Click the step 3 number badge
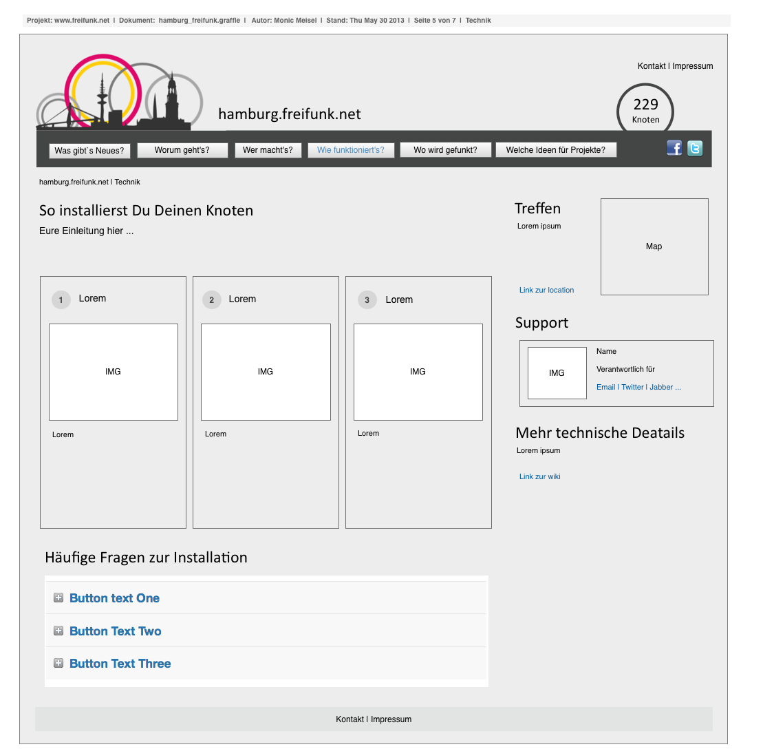Image resolution: width=774 pixels, height=749 pixels. click(x=367, y=300)
